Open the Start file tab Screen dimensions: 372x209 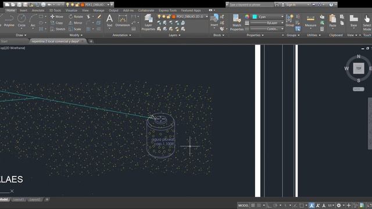(x=14, y=41)
